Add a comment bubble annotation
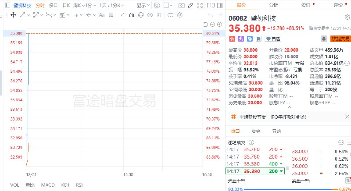The image size is (351, 191). [111, 15]
